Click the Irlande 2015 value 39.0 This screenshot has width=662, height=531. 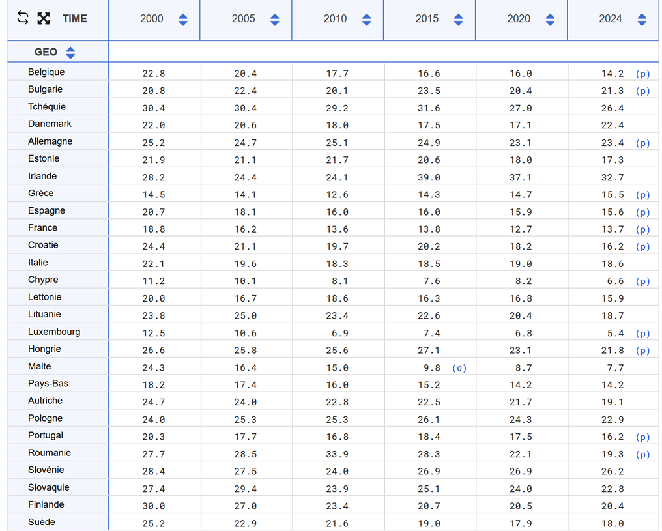pos(429,178)
